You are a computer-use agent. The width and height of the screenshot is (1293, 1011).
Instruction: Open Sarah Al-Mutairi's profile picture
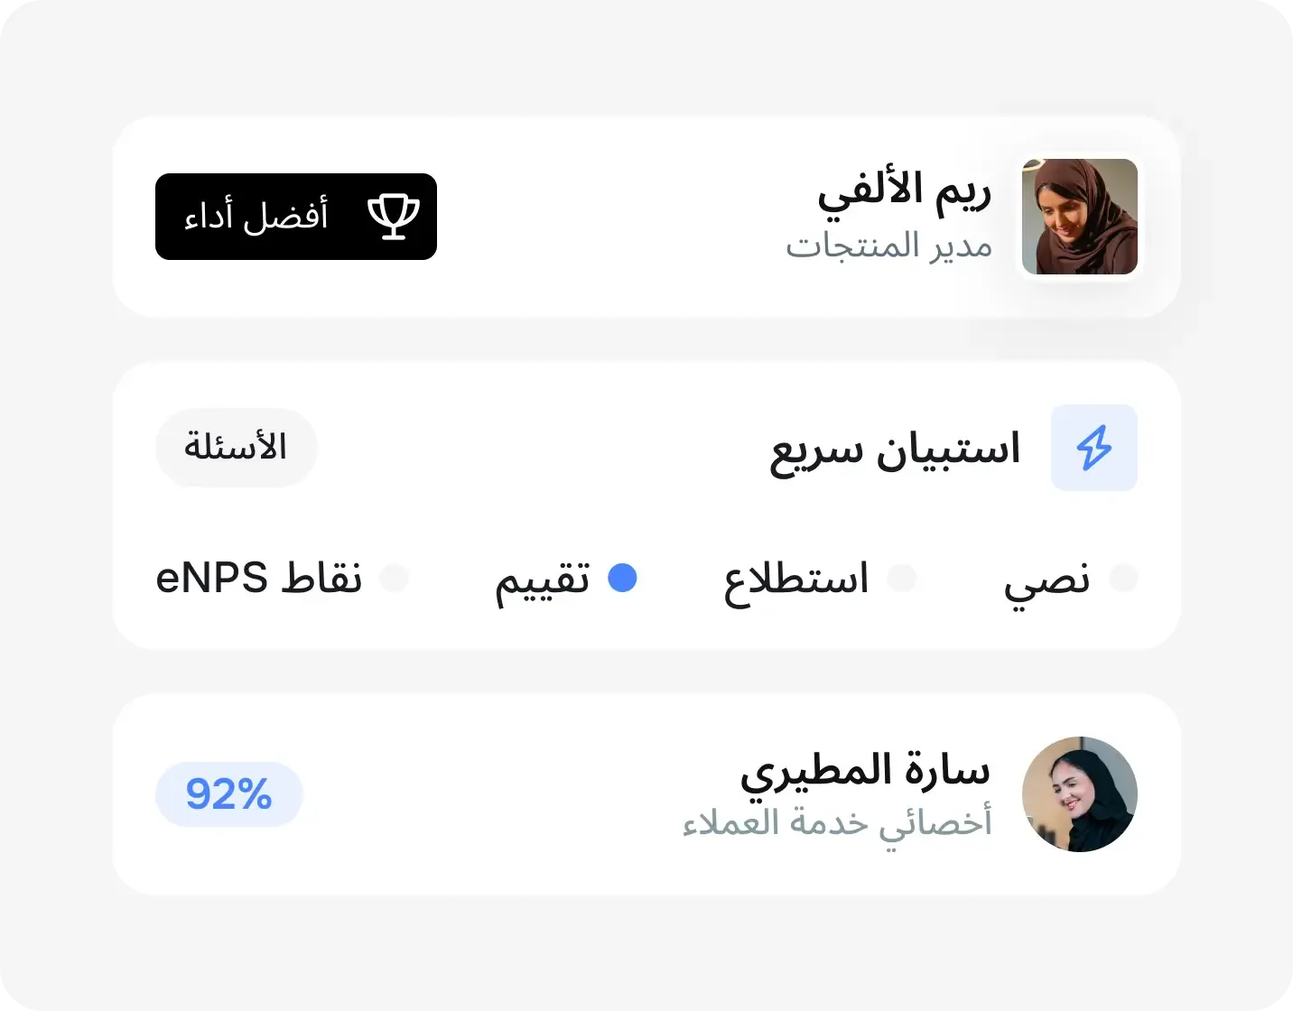[1080, 794]
